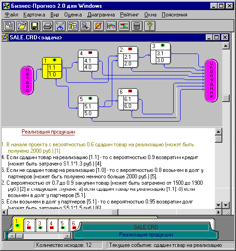Click the Реализация продукции heading link
Image resolution: width=236 pixels, height=251 pixels.
pos(48,132)
